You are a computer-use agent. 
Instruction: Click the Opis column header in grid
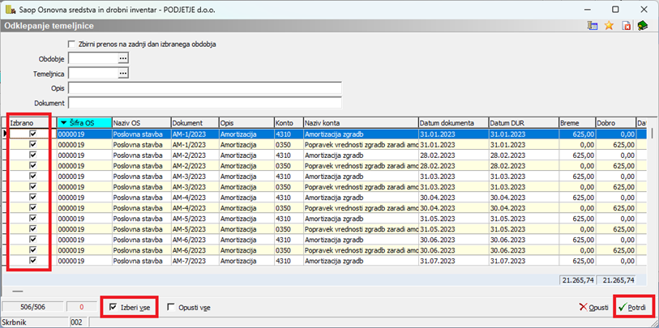pyautogui.click(x=246, y=123)
